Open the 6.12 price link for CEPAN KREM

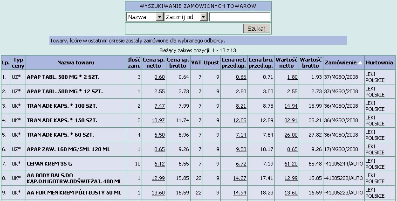(159, 164)
